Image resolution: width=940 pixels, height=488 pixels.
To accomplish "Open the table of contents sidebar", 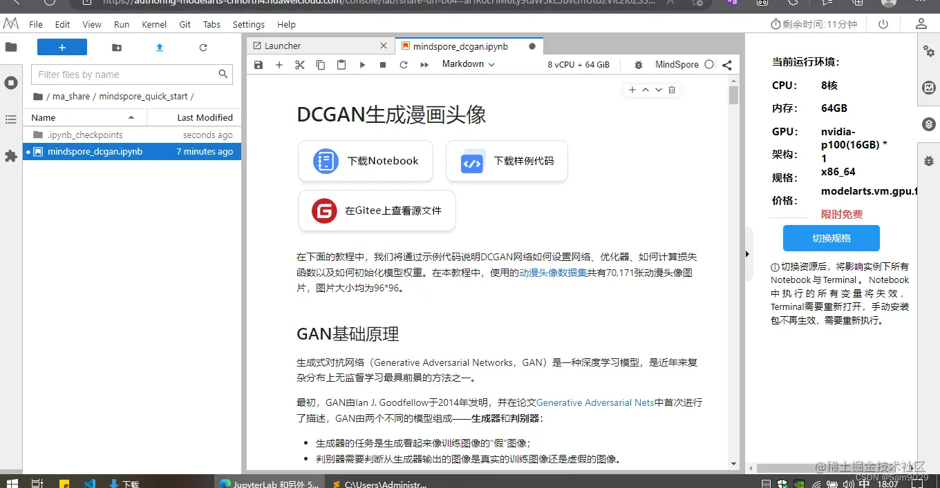I will point(11,119).
